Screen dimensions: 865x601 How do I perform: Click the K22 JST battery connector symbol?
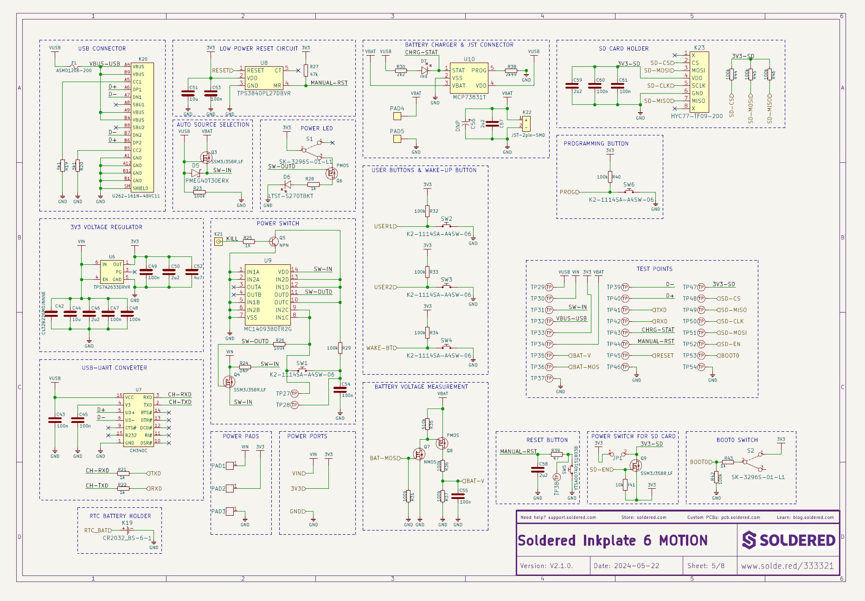click(x=526, y=124)
